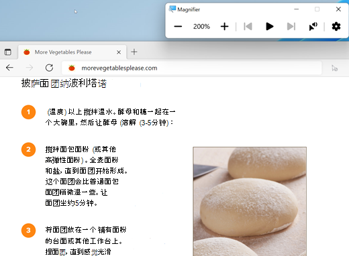Zoom out with the Magnifier minus button

(x=178, y=27)
